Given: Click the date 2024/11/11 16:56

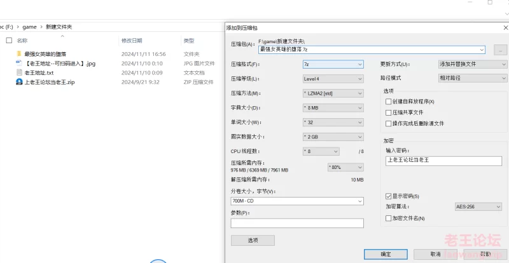Looking at the screenshot, I should [x=144, y=54].
